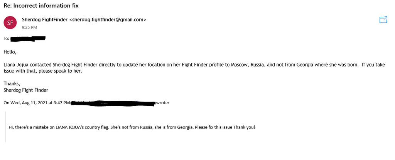Click the line ending with speak to her
The image size is (395, 160).
click(43, 71)
